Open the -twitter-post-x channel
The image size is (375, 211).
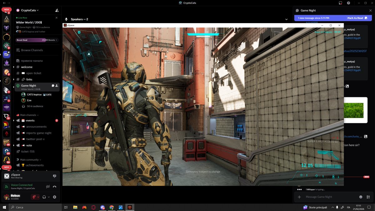(37, 139)
